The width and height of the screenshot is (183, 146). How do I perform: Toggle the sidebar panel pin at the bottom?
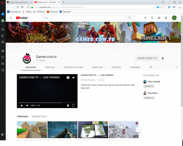3,135
